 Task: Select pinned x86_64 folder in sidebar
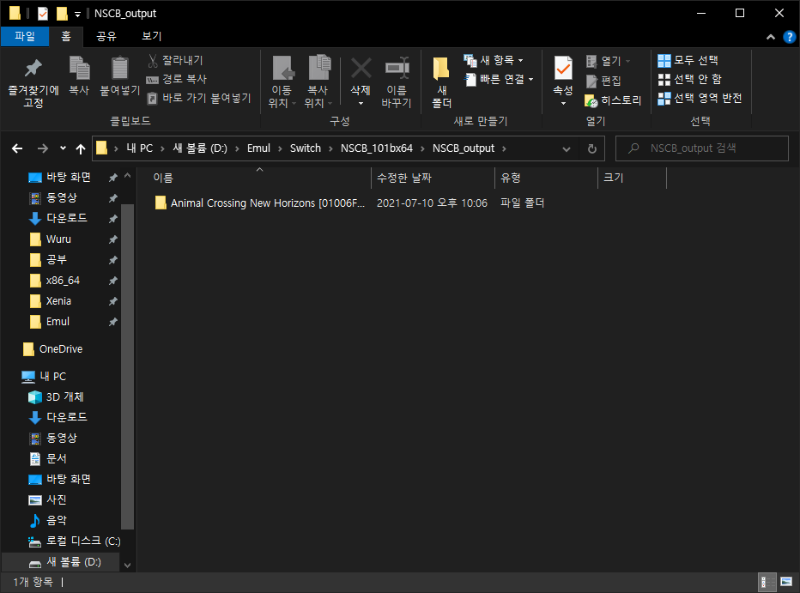point(63,281)
